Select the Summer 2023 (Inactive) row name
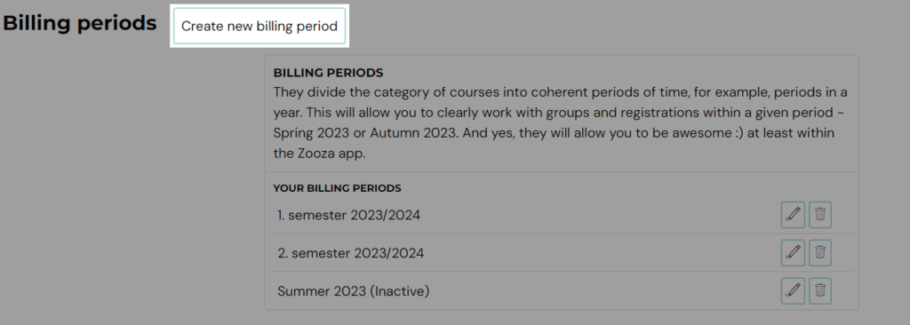910x325 pixels. coord(354,290)
